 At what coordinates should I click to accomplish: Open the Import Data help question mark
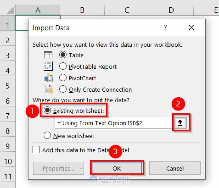165,28
